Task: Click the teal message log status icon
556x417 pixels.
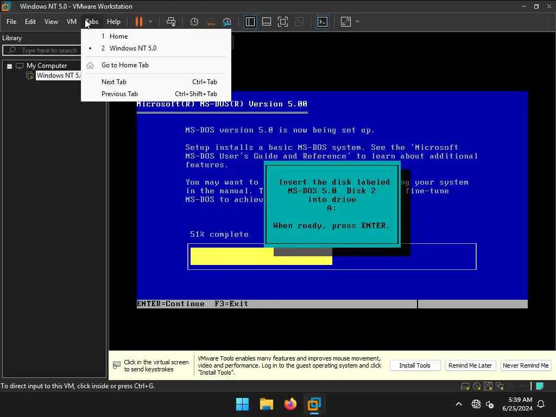Action: (540, 386)
